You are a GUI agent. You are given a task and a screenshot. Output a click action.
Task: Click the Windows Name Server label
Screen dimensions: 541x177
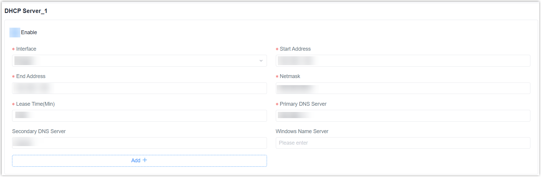(302, 131)
